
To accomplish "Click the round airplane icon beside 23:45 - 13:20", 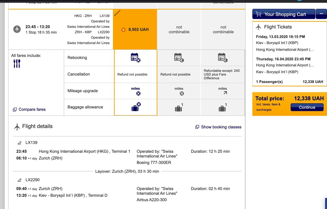I will [x=17, y=29].
